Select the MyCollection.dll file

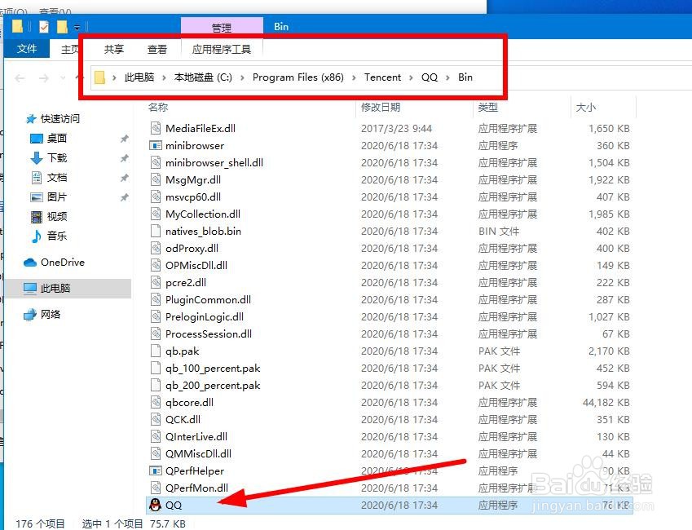[203, 214]
